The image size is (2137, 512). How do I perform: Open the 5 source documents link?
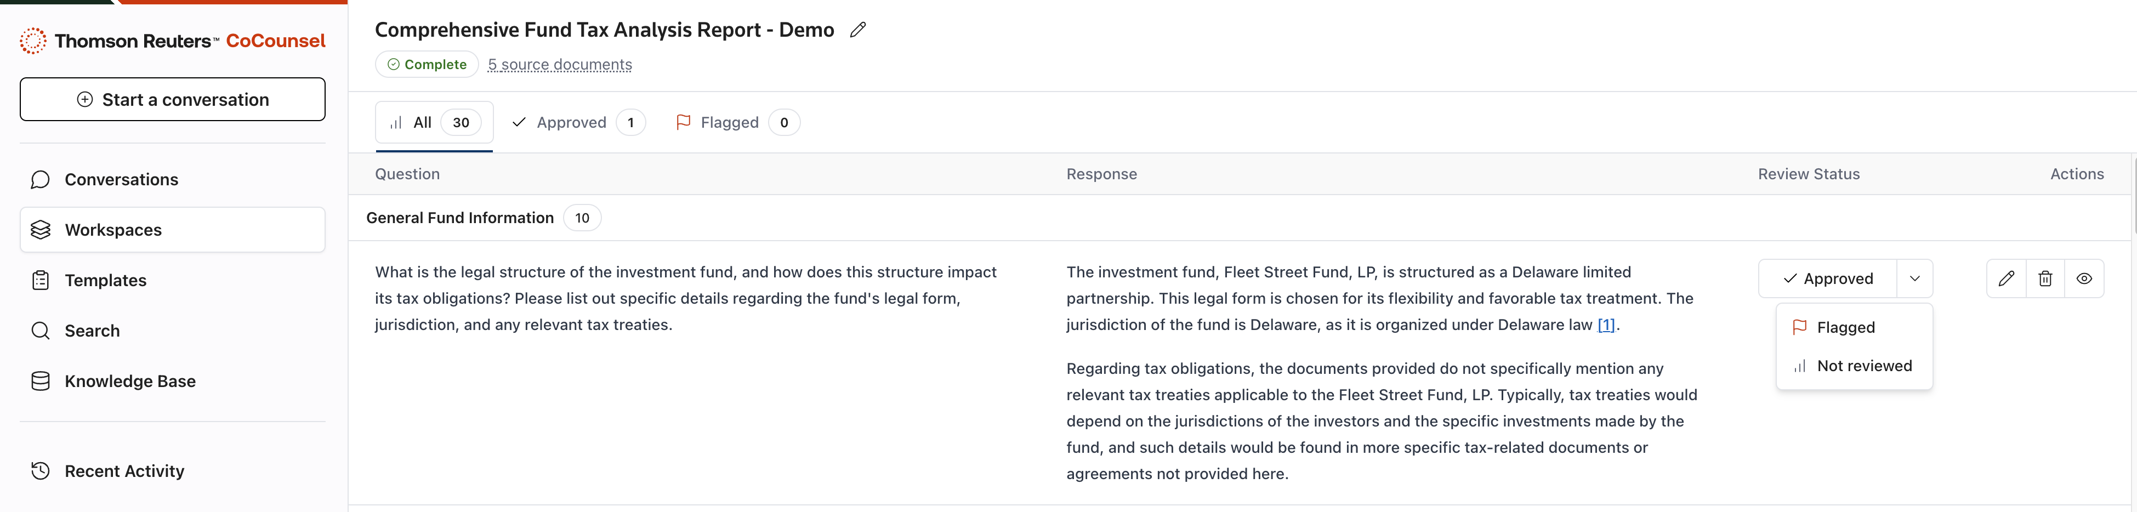point(560,65)
